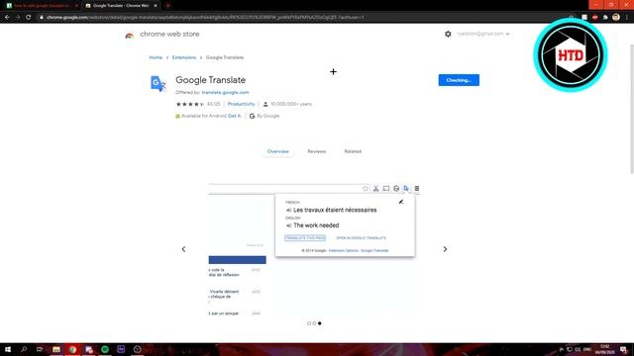634x356 pixels.
Task: Reload the current page
Action: click(x=29, y=18)
